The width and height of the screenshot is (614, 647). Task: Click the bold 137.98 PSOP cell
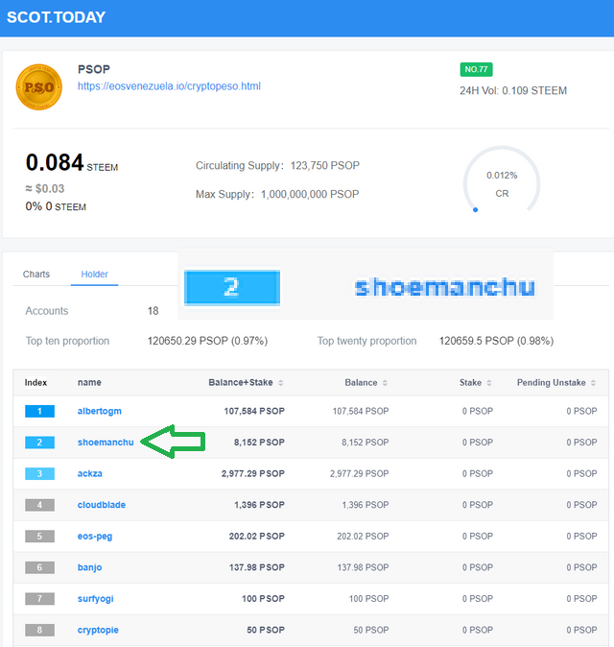[257, 567]
